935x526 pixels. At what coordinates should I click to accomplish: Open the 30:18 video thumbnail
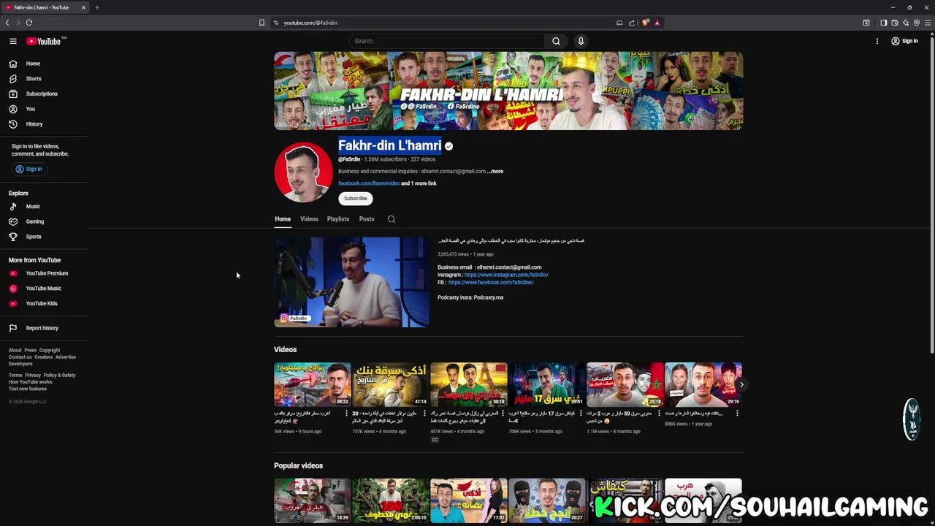pos(469,384)
